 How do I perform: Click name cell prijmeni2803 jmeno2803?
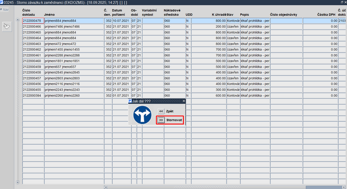74,78
